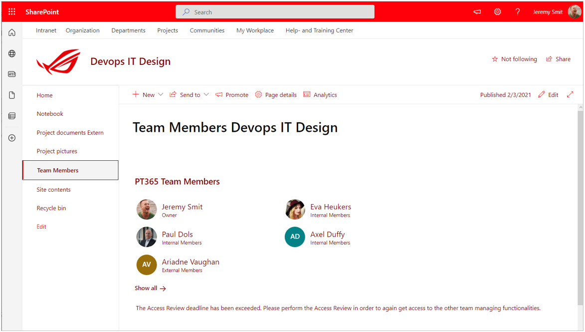Click the Create plus-circle icon
585x332 pixels.
point(12,138)
